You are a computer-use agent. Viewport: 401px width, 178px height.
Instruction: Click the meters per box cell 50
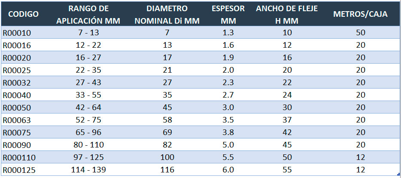(361, 33)
